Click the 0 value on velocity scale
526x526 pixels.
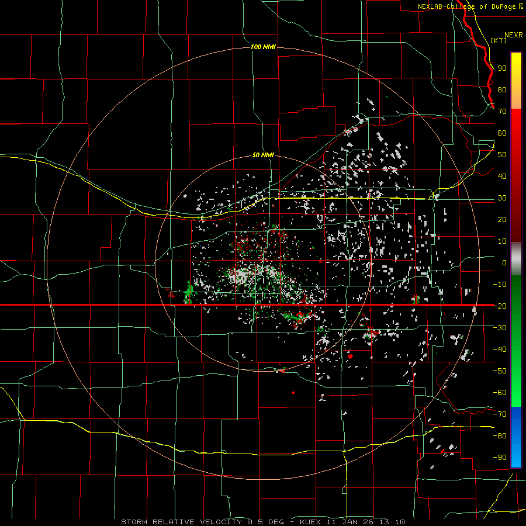point(504,262)
